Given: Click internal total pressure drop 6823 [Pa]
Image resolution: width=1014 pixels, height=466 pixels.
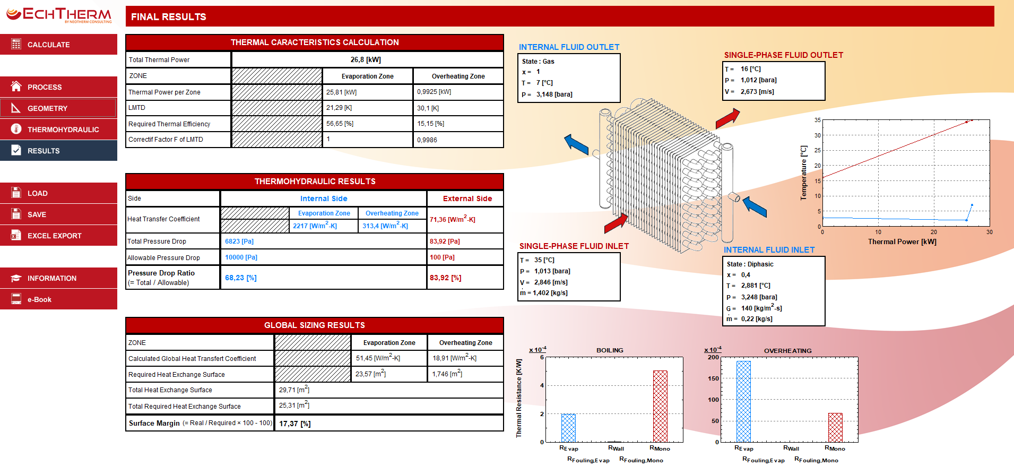Looking at the screenshot, I should coord(239,241).
